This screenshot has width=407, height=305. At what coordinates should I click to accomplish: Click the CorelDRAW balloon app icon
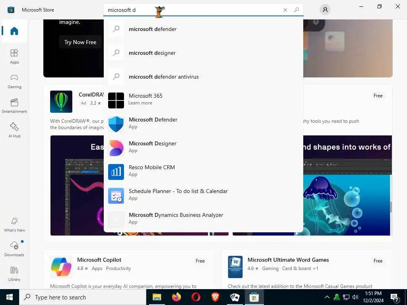point(61,101)
